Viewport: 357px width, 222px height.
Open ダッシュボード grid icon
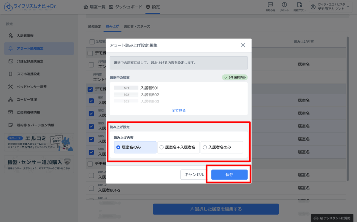tap(111, 7)
